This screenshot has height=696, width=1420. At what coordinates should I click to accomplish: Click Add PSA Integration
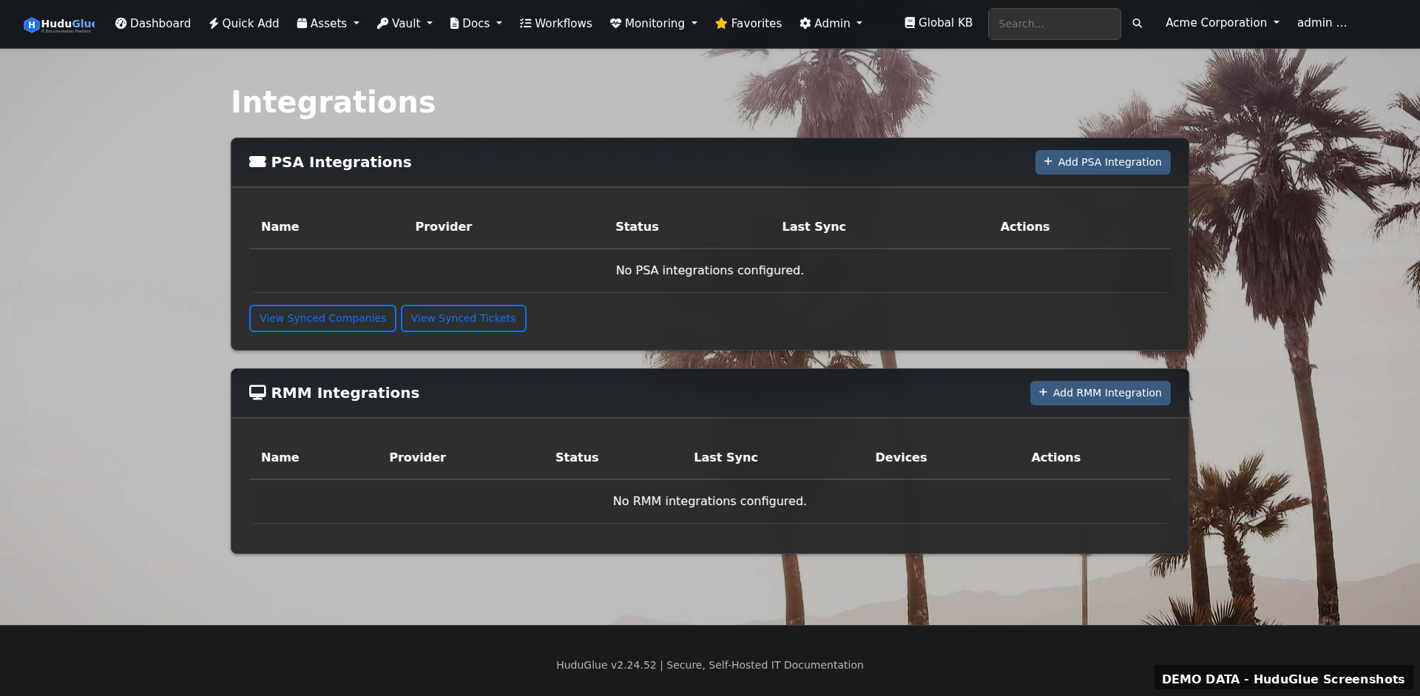[x=1102, y=162]
